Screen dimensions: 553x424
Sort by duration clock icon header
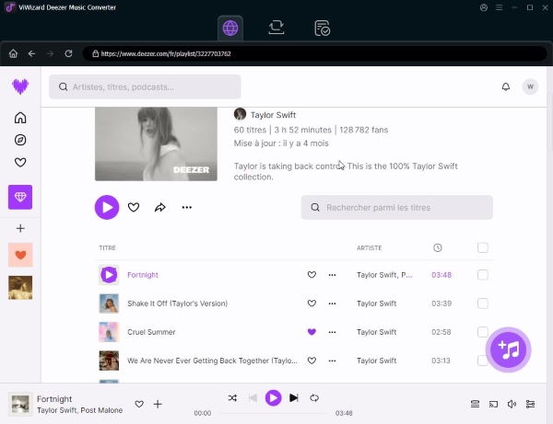point(438,247)
